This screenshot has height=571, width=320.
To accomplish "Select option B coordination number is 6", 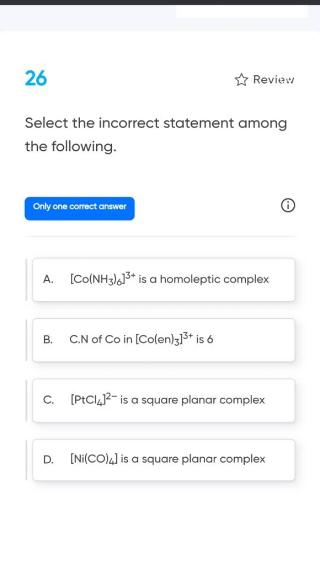I will pyautogui.click(x=164, y=340).
